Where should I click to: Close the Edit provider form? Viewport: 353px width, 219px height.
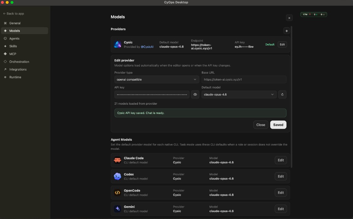[261, 125]
